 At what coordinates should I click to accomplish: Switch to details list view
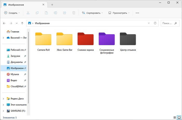174,118
